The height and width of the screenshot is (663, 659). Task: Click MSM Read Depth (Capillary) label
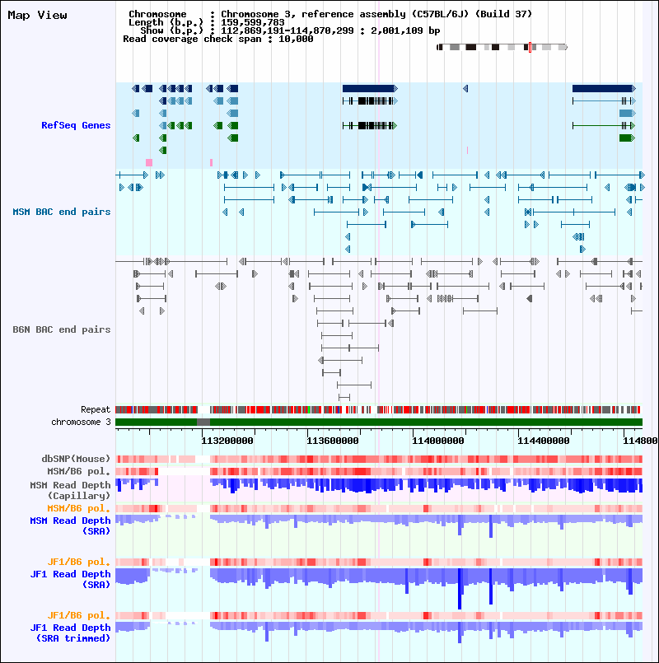click(70, 490)
